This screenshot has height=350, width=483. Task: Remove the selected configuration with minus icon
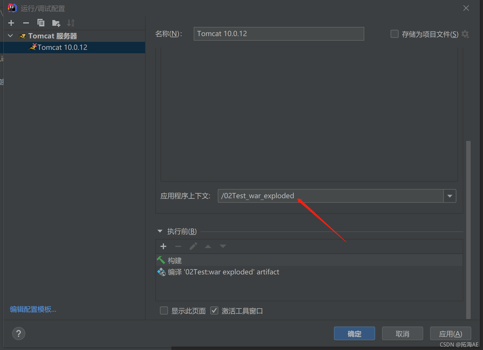click(x=26, y=23)
